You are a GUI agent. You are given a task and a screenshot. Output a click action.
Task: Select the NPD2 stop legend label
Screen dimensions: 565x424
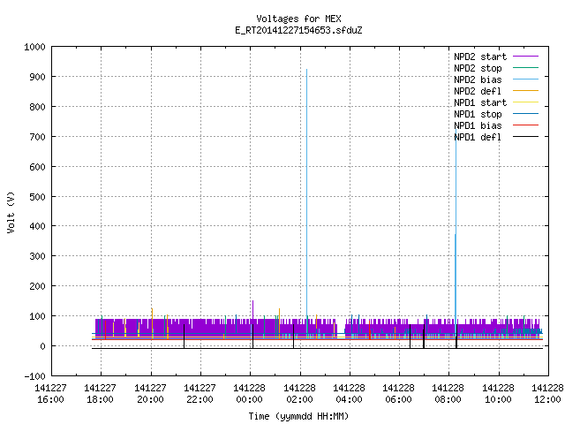[x=478, y=68]
